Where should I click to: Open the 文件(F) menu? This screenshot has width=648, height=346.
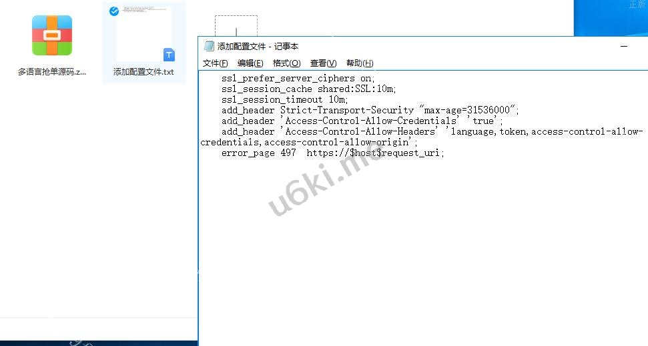(x=215, y=63)
